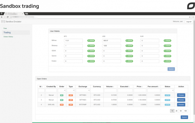Sort orders by Volume column
The image size is (195, 123).
110,86
